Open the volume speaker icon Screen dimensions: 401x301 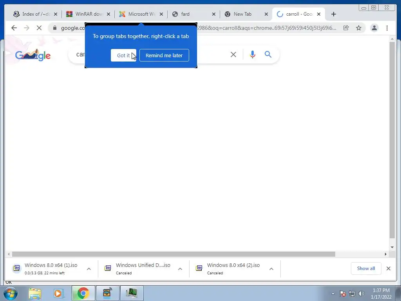[361, 294]
